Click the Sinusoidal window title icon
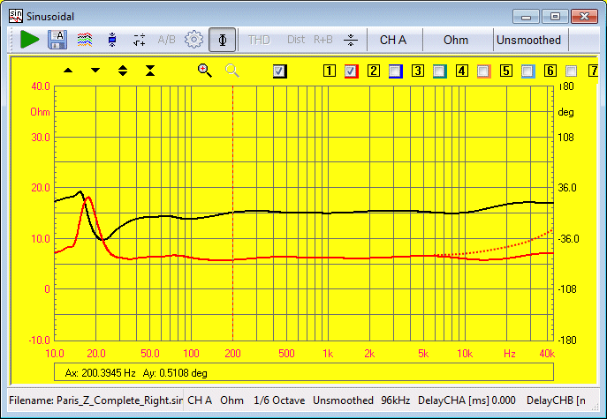Viewport: 607px width, 419px height. (16, 16)
